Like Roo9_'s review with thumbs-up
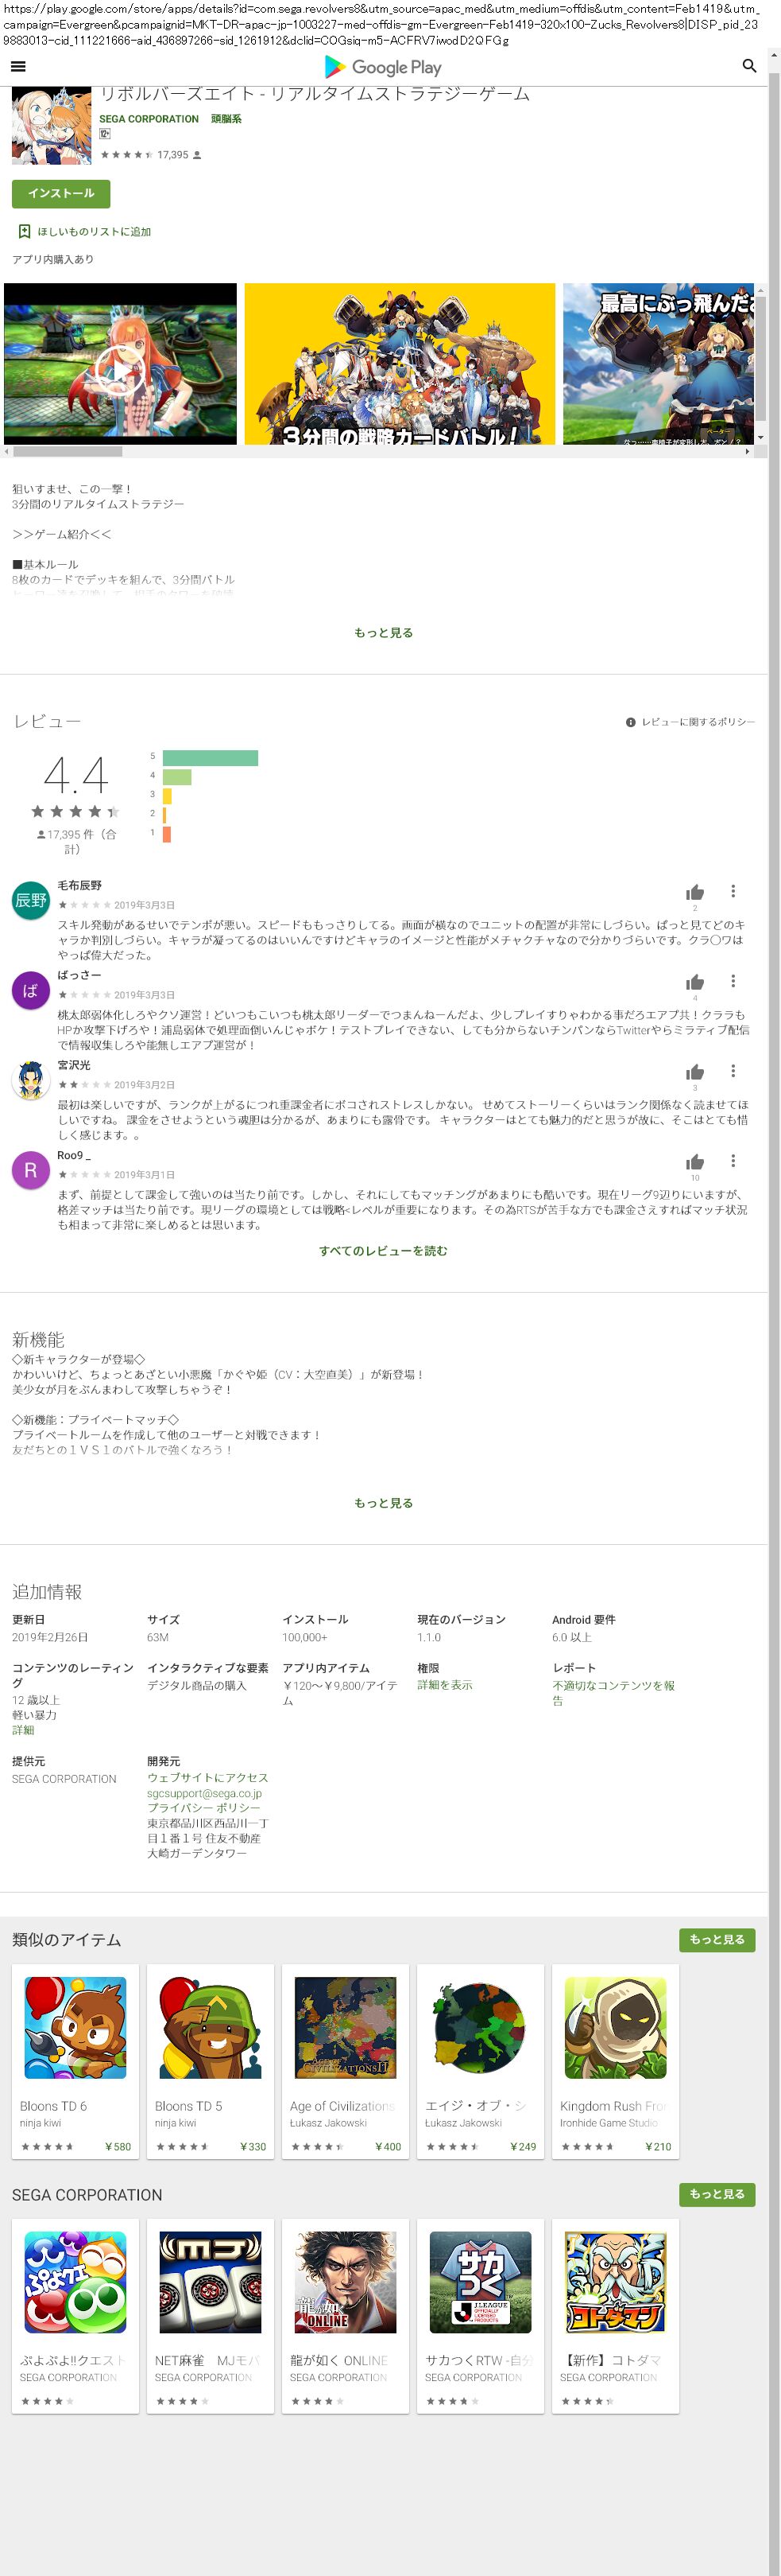Image resolution: width=781 pixels, height=2576 pixels. click(x=695, y=1161)
